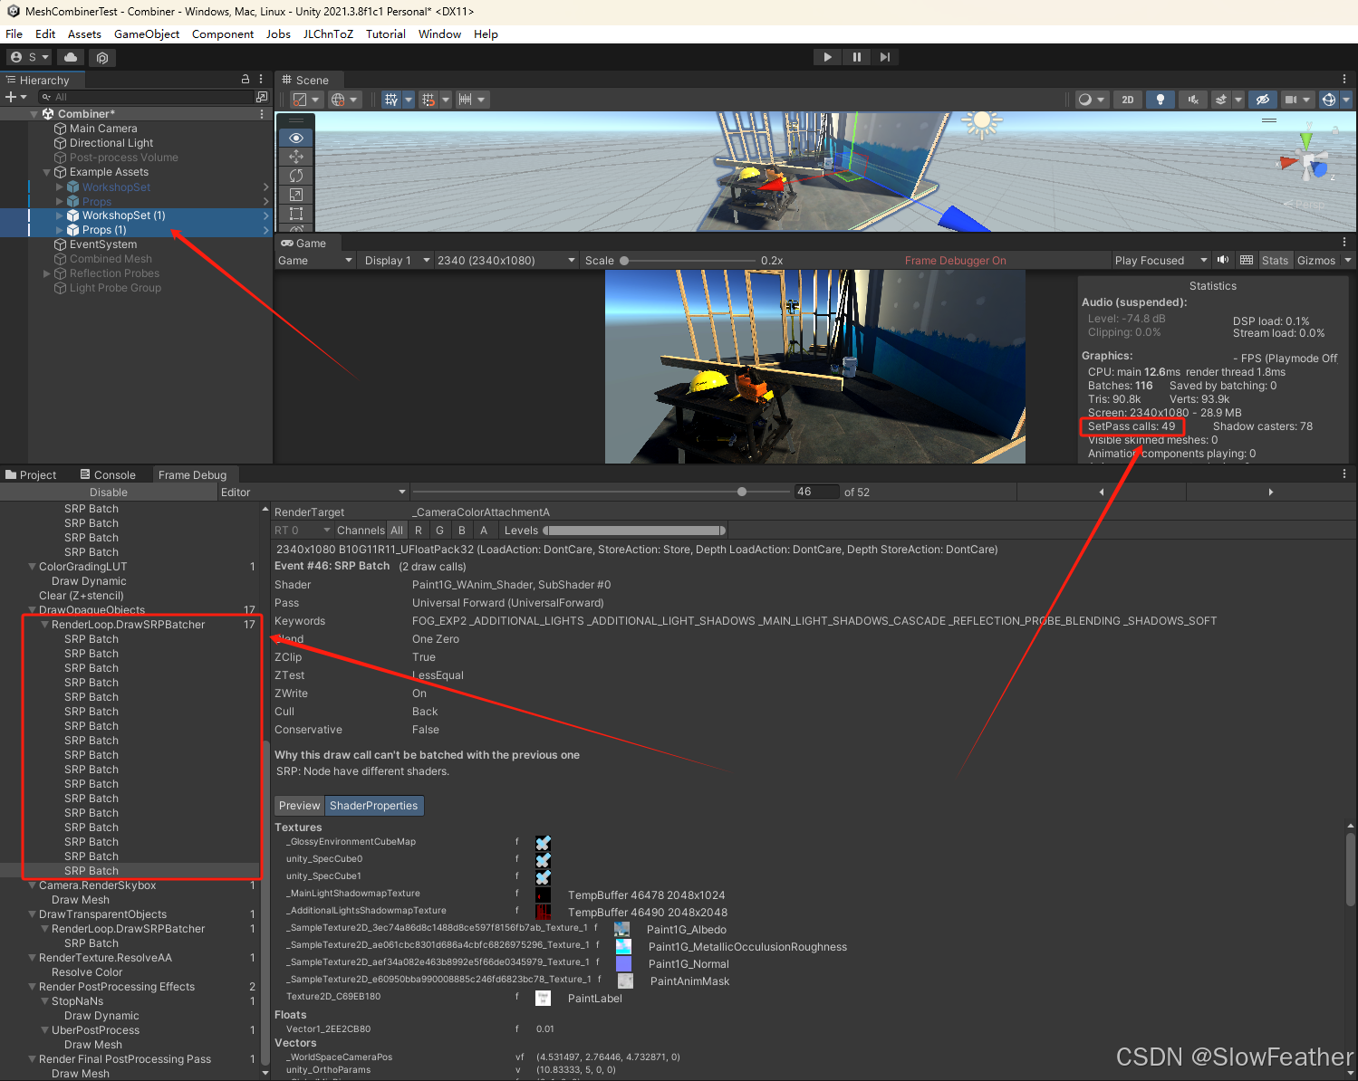1358x1081 pixels.
Task: Select the Scale tool in Scene
Action: point(296,195)
